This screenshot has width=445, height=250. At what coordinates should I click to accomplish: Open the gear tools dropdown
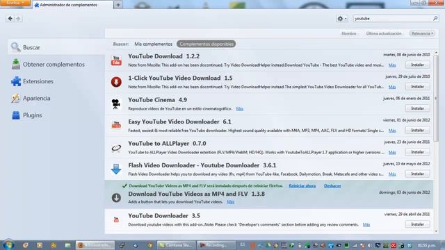tap(341, 19)
